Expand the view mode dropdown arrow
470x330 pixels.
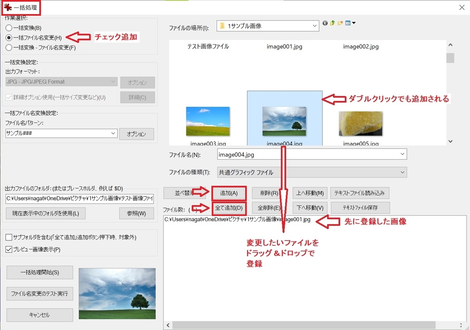354,23
